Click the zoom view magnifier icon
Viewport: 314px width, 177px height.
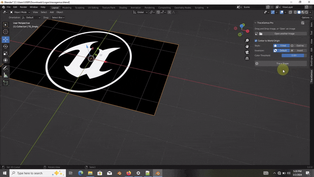tap(247, 41)
